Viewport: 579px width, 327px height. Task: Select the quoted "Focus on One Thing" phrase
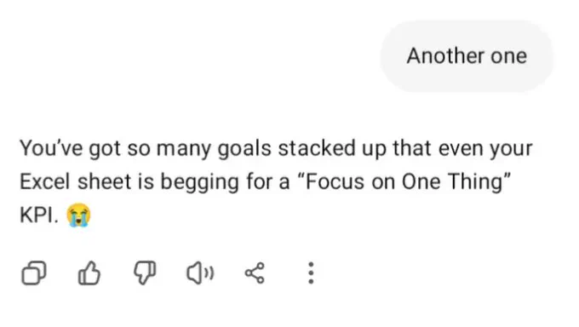[404, 181]
